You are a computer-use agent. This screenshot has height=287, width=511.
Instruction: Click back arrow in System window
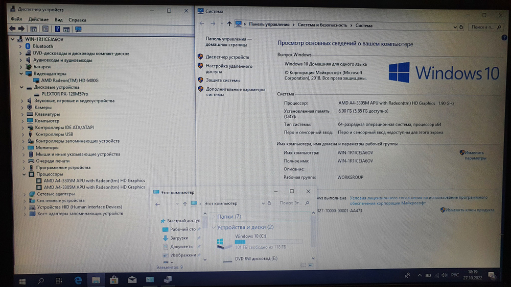(202, 23)
